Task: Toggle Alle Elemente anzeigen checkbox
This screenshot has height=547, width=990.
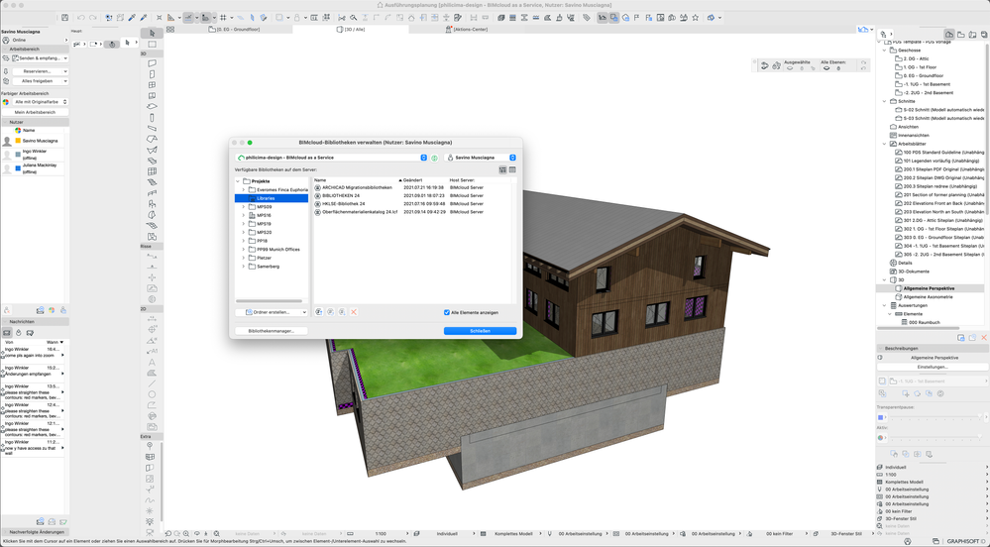Action: click(x=446, y=312)
